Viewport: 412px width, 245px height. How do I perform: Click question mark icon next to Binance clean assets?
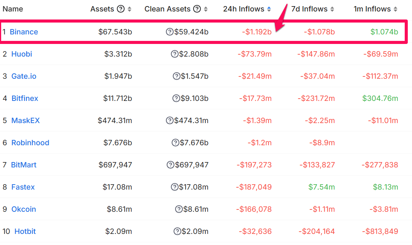(170, 32)
